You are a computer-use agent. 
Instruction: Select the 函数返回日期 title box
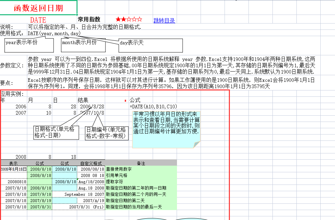(x=38, y=7)
